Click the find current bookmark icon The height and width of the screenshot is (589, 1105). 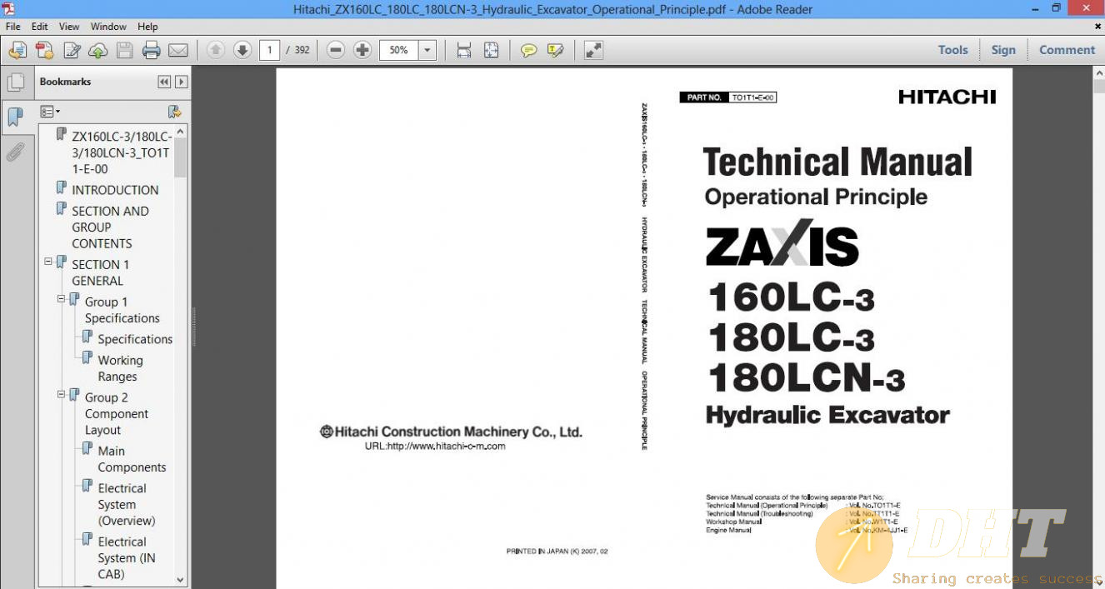click(x=174, y=111)
